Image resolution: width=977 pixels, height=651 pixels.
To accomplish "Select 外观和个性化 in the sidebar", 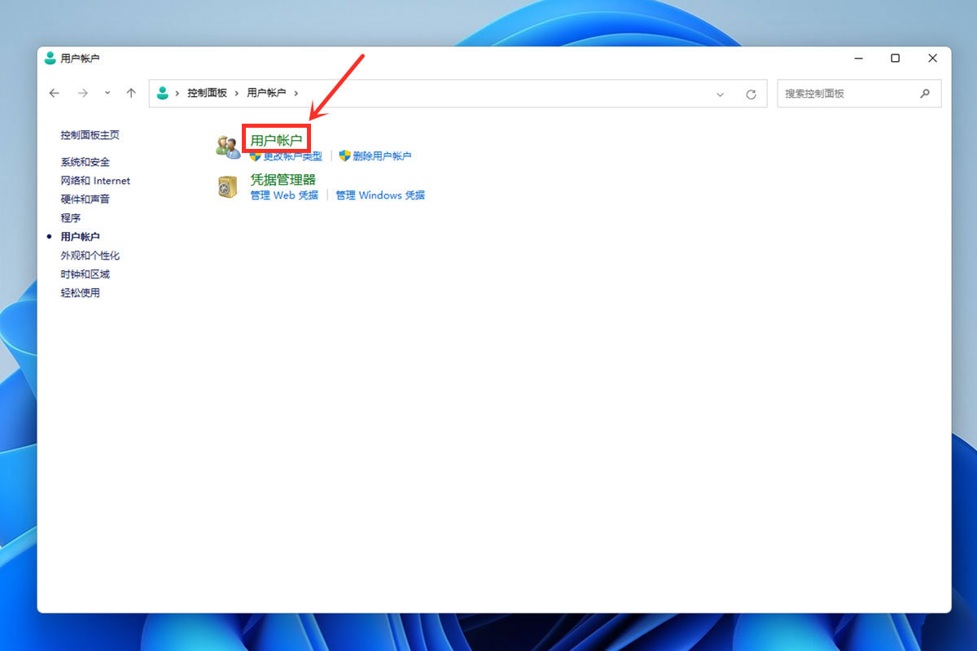I will pyautogui.click(x=92, y=255).
